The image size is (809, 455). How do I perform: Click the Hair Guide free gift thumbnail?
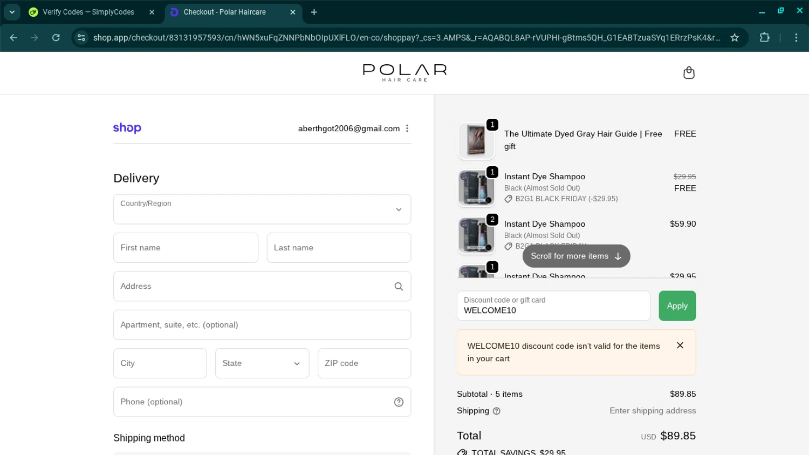pyautogui.click(x=476, y=141)
